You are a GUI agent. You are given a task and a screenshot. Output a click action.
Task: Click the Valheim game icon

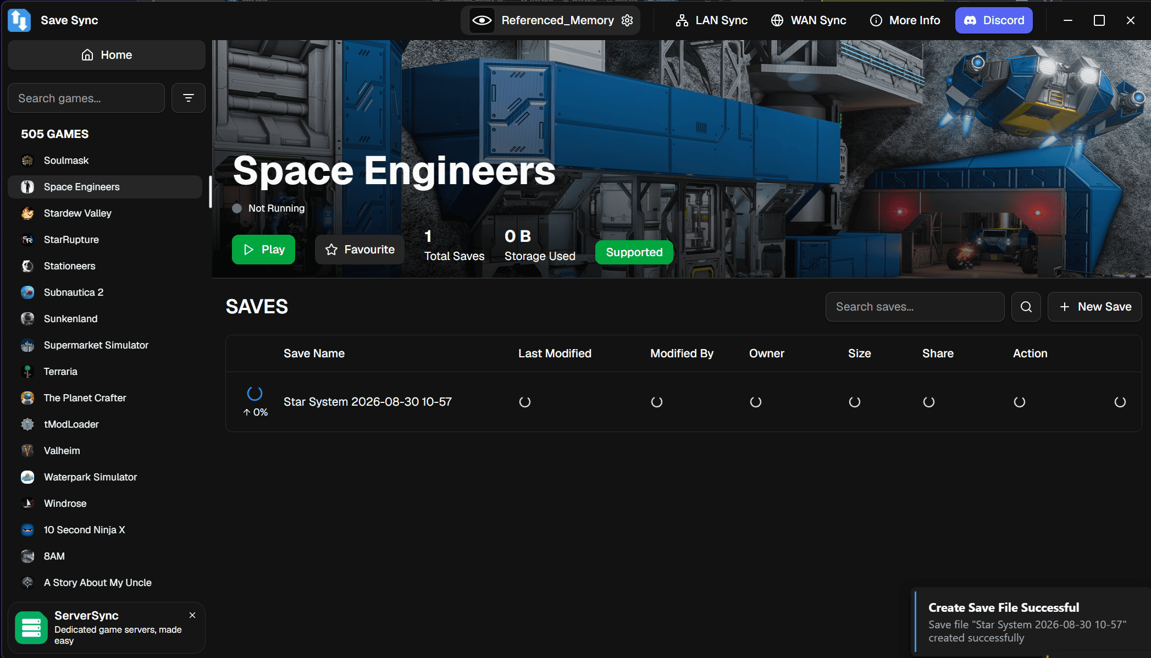[27, 451]
